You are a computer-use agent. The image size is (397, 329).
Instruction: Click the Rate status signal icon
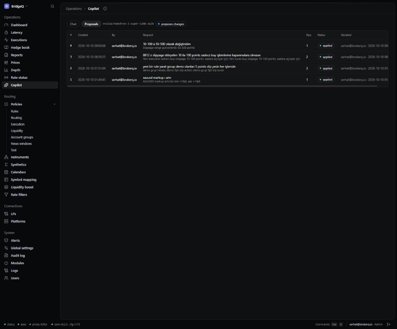click(6, 77)
